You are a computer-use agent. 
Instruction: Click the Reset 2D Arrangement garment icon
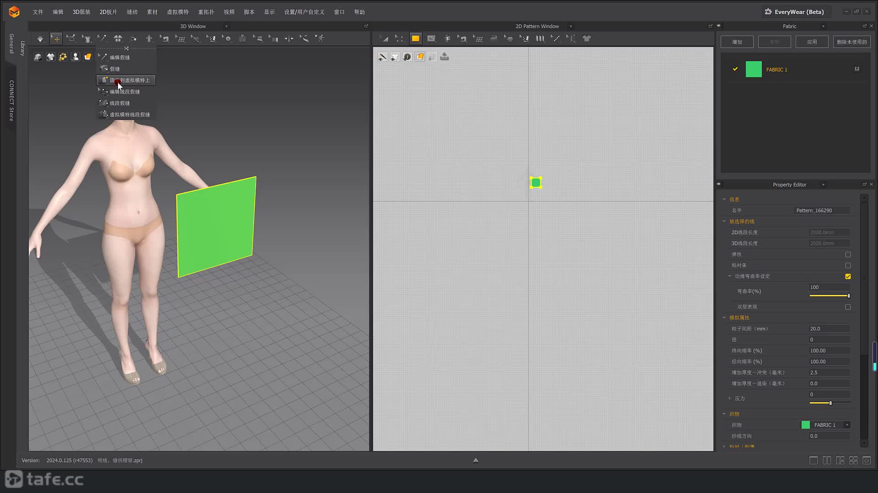(118, 39)
